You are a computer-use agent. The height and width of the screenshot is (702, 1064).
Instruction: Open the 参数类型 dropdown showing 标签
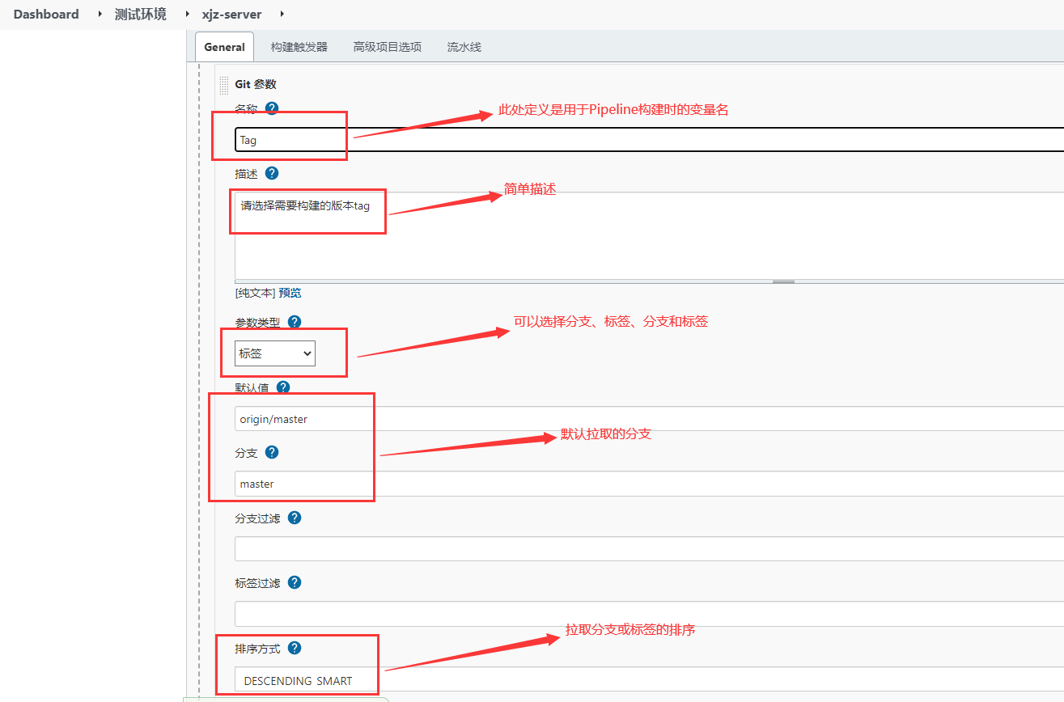[x=275, y=353]
